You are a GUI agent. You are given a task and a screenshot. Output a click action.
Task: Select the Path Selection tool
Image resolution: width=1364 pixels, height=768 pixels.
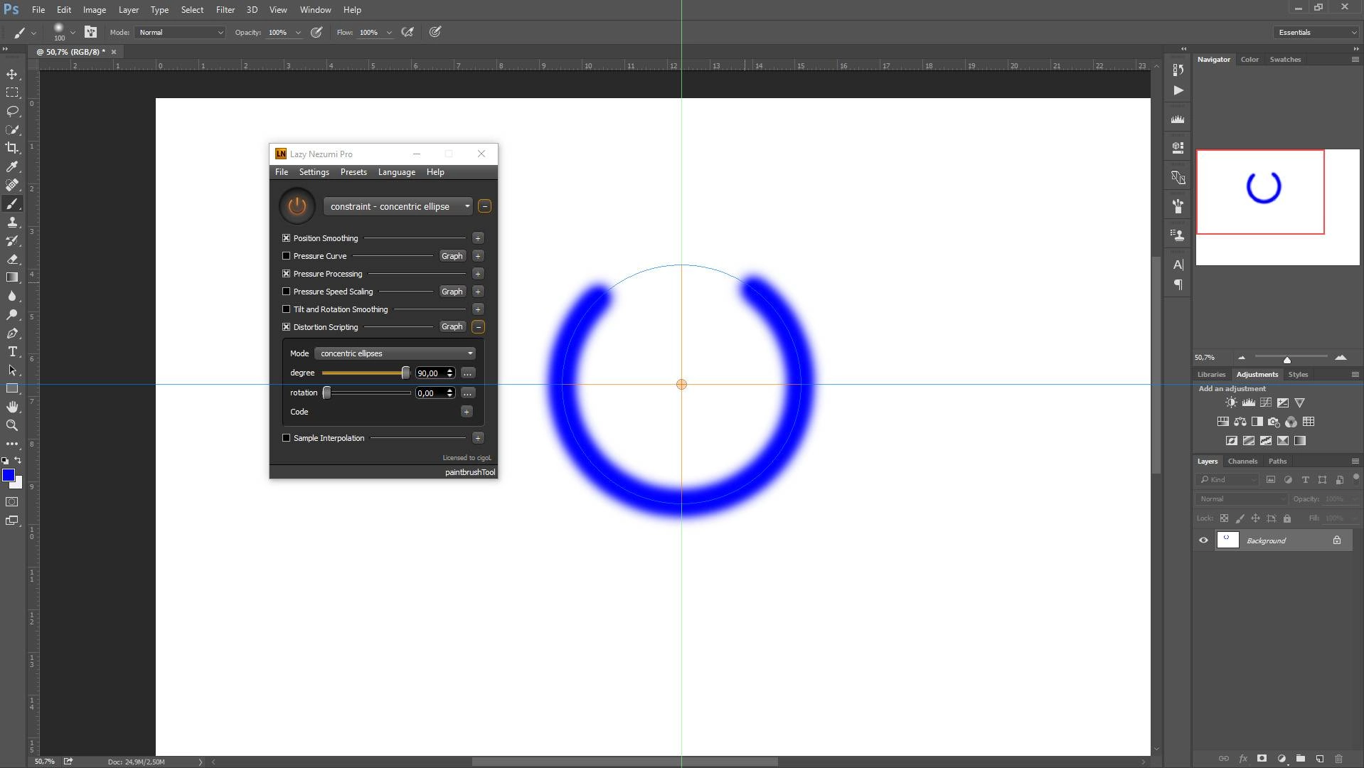(x=12, y=370)
